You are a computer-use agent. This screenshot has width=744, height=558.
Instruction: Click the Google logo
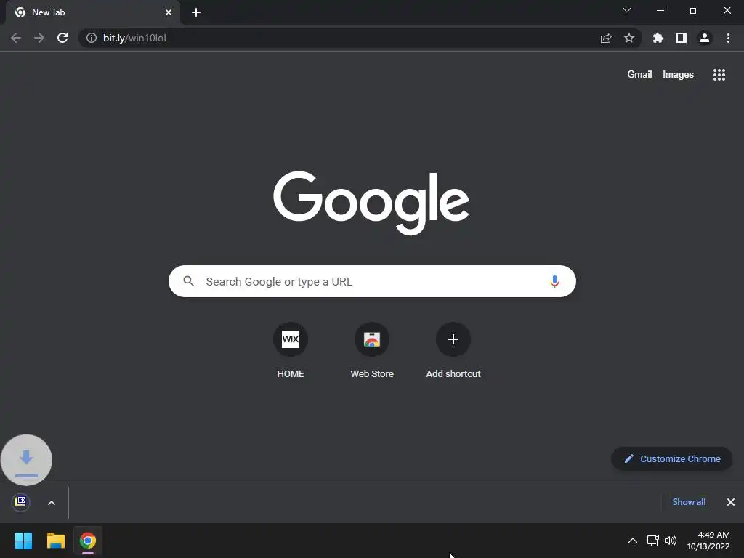click(x=371, y=203)
